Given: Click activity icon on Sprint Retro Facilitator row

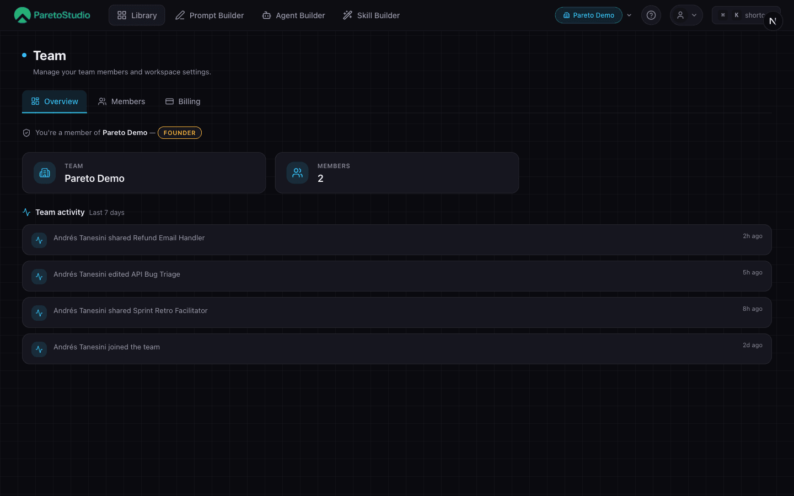Looking at the screenshot, I should [39, 313].
